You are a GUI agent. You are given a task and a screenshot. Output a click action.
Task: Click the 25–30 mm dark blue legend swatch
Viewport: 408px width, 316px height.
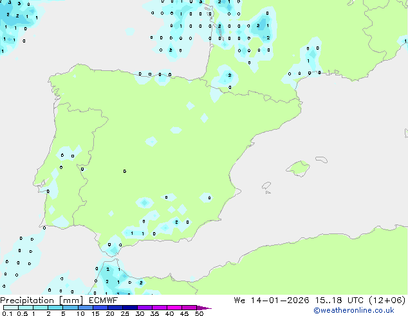(129, 308)
